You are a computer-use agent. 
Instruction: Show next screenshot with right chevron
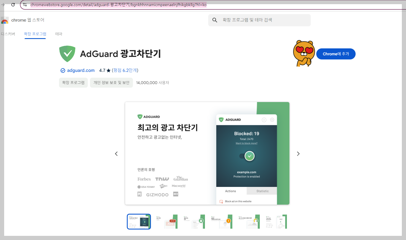[x=298, y=154]
